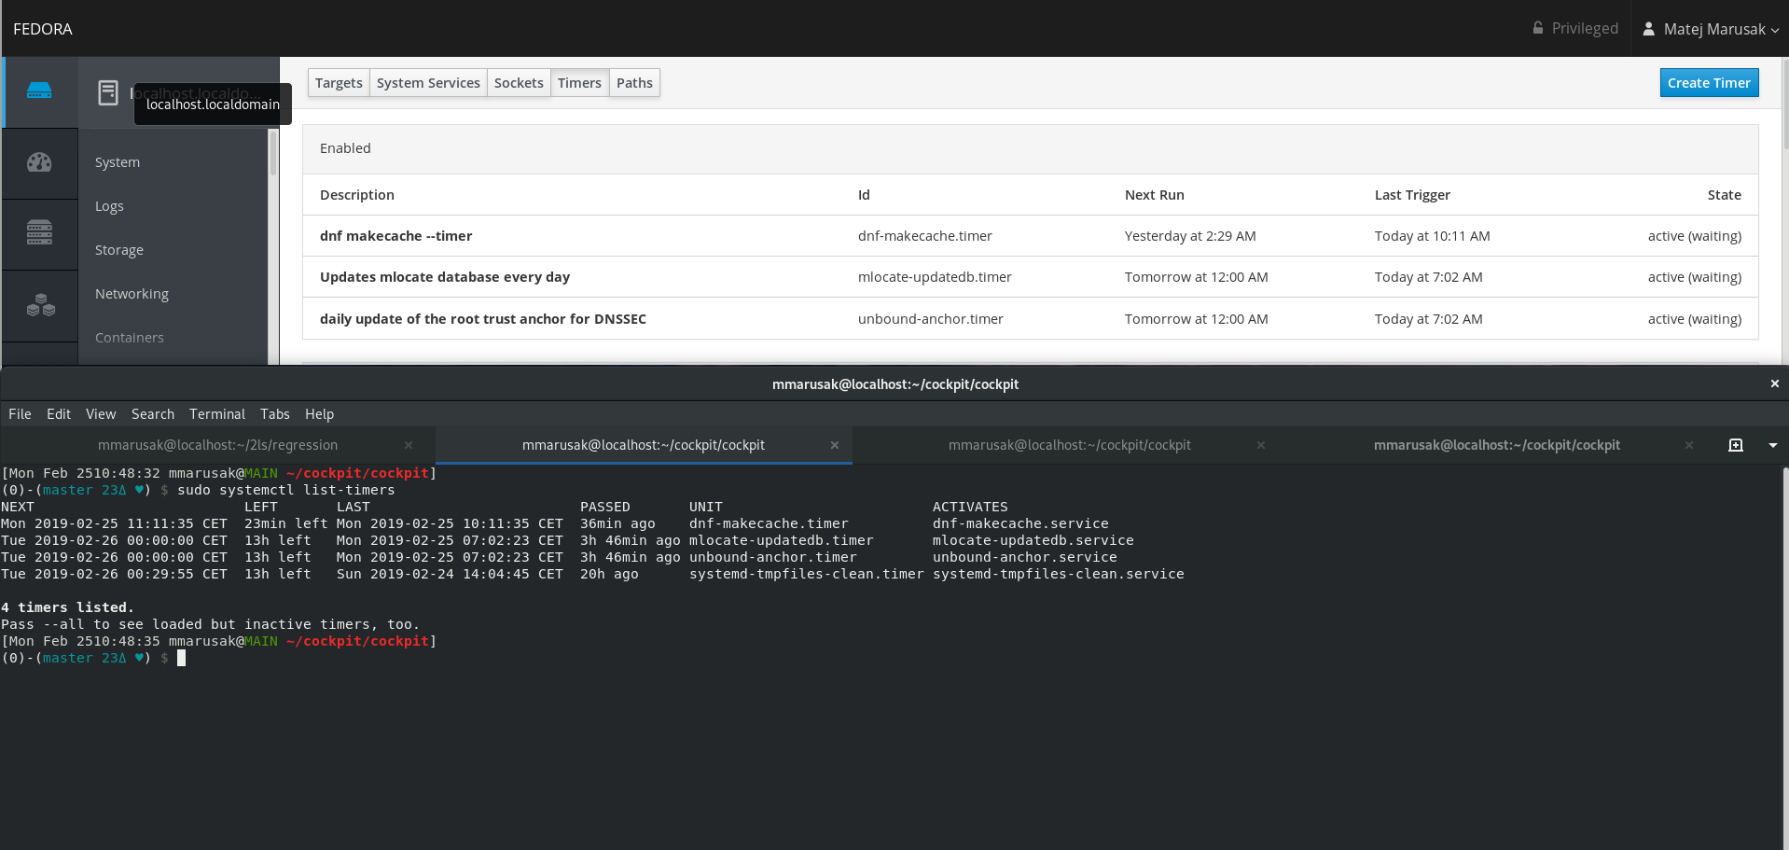Open the DNSSEC root trust anchor row

1030,319
